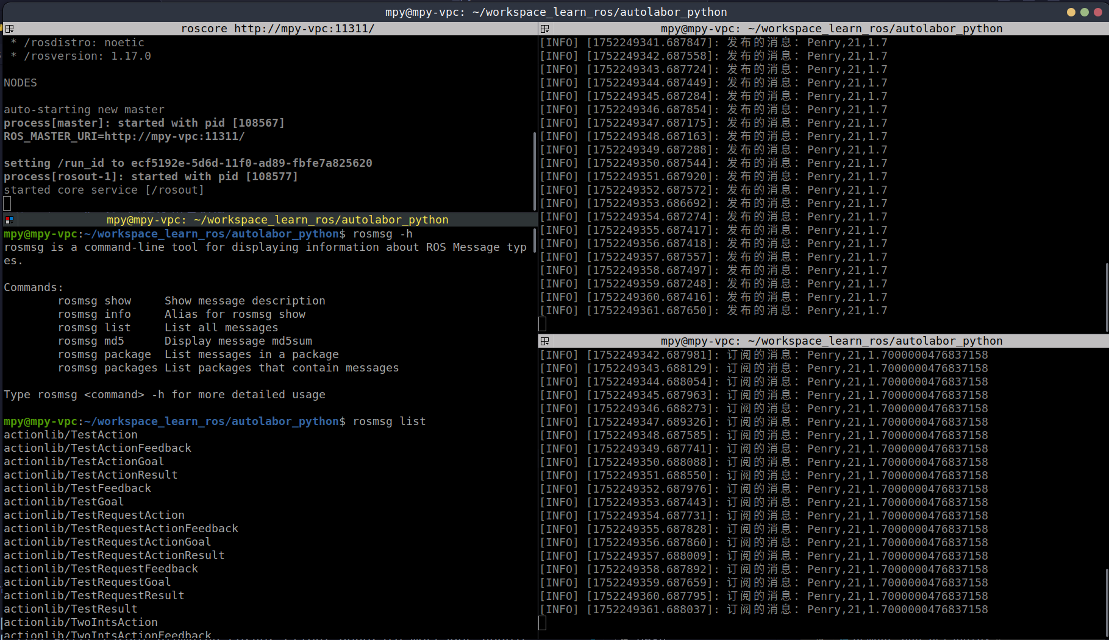Viewport: 1109px width, 640px height.
Task: Open the group menu icon of the rosmsg pane
Action: click(x=9, y=220)
